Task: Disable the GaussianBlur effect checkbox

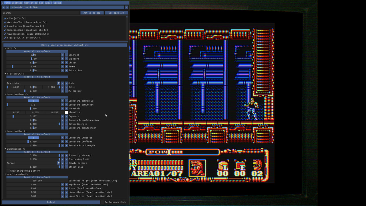Action: pos(5,22)
